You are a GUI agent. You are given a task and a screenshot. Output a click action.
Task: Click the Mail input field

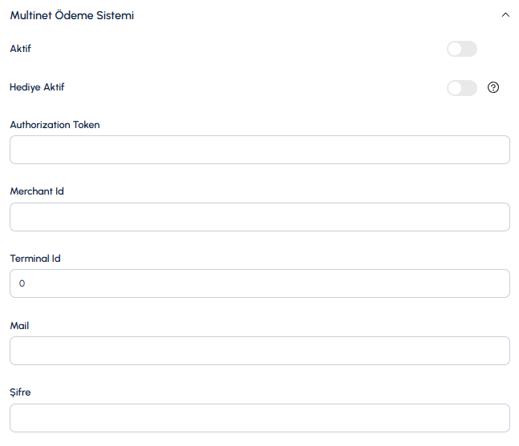point(260,351)
